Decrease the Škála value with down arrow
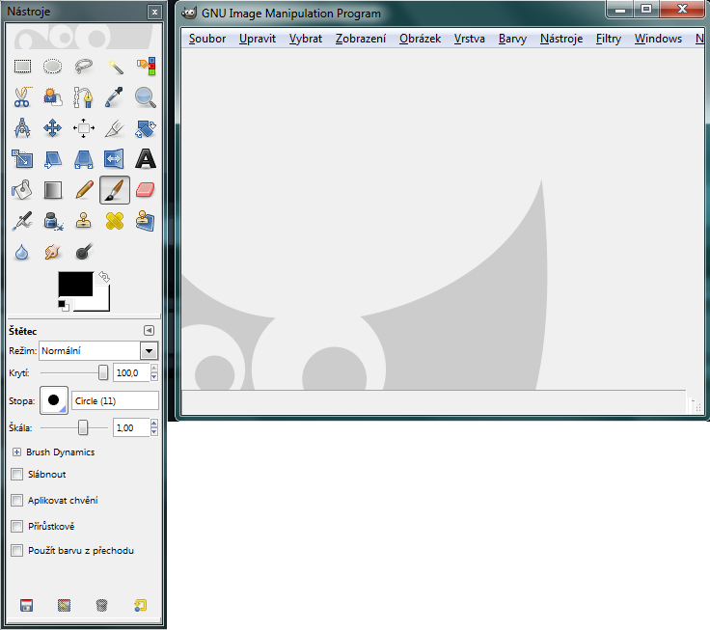The width and height of the screenshot is (710, 630). 154,431
